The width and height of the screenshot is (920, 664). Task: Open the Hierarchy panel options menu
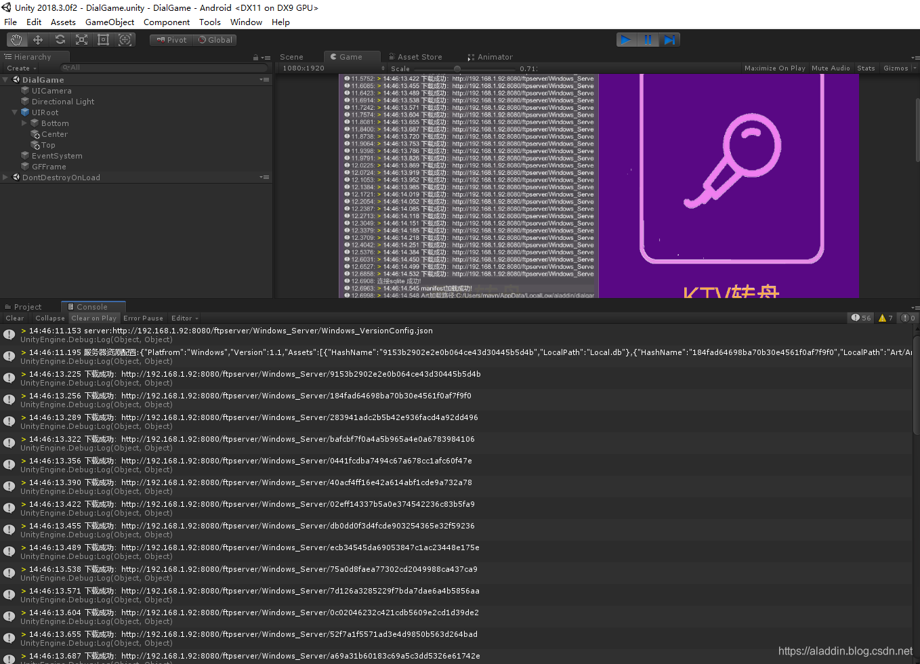coord(266,58)
